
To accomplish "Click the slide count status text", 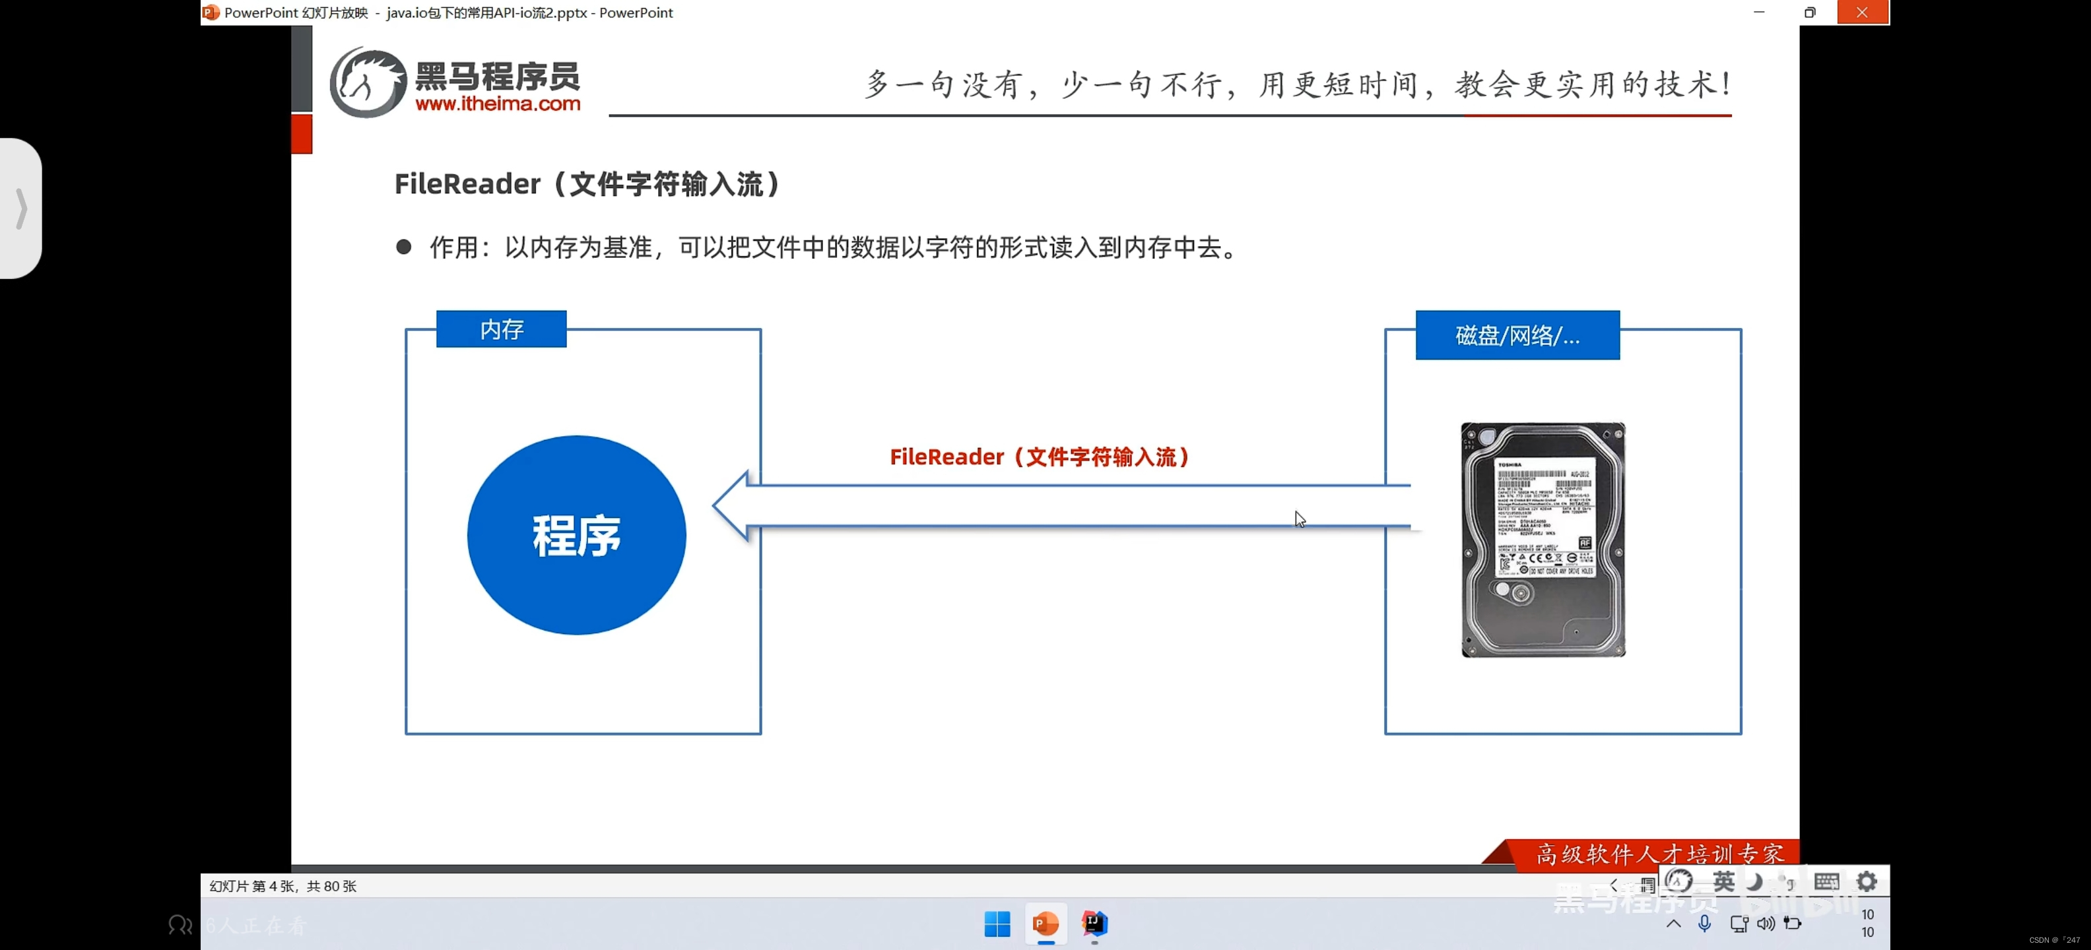I will pyautogui.click(x=282, y=886).
